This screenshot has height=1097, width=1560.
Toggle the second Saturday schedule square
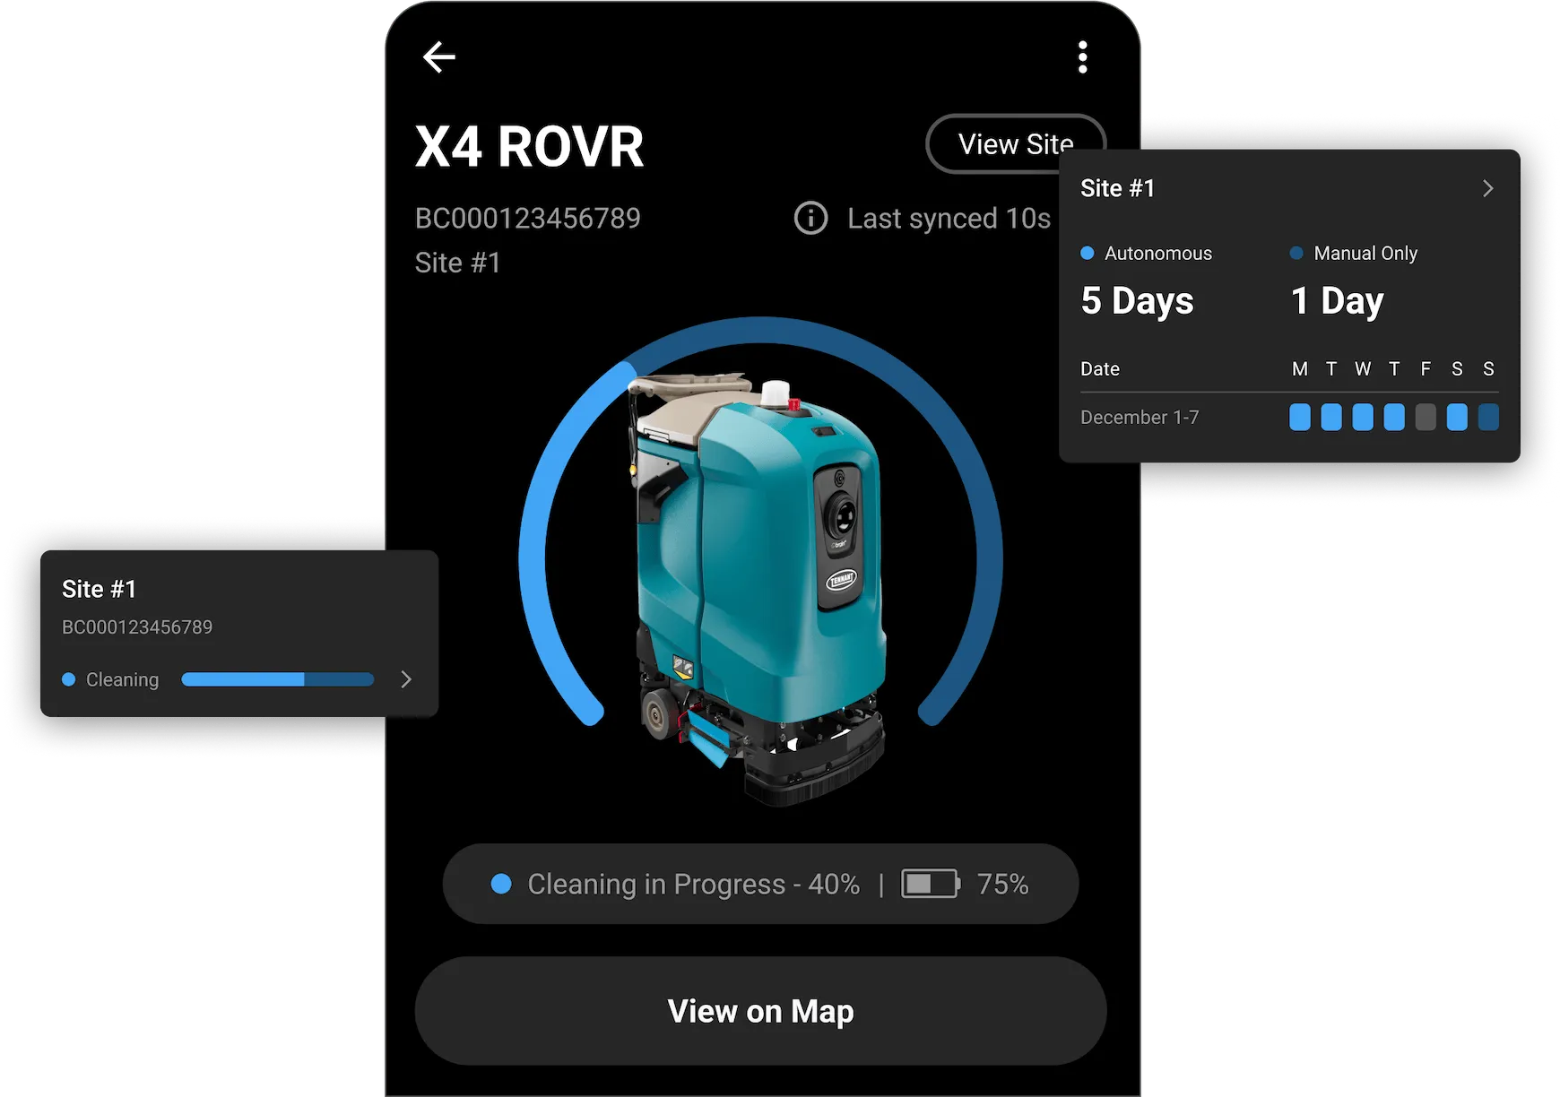[x=1487, y=416]
